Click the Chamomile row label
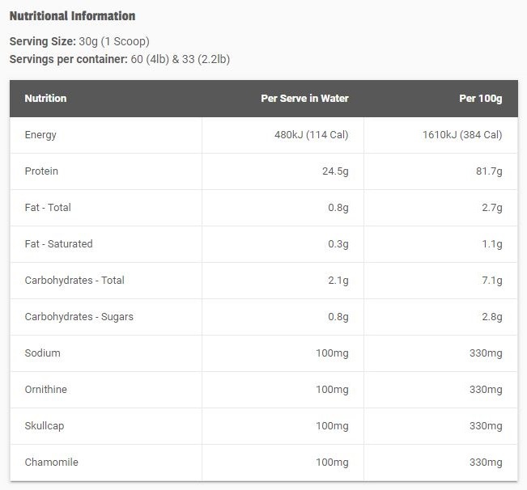The height and width of the screenshot is (490, 527). tap(52, 463)
